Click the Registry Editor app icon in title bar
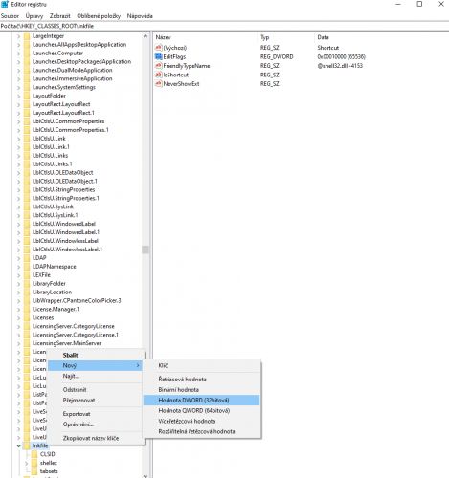449x478 pixels. [x=5, y=4]
